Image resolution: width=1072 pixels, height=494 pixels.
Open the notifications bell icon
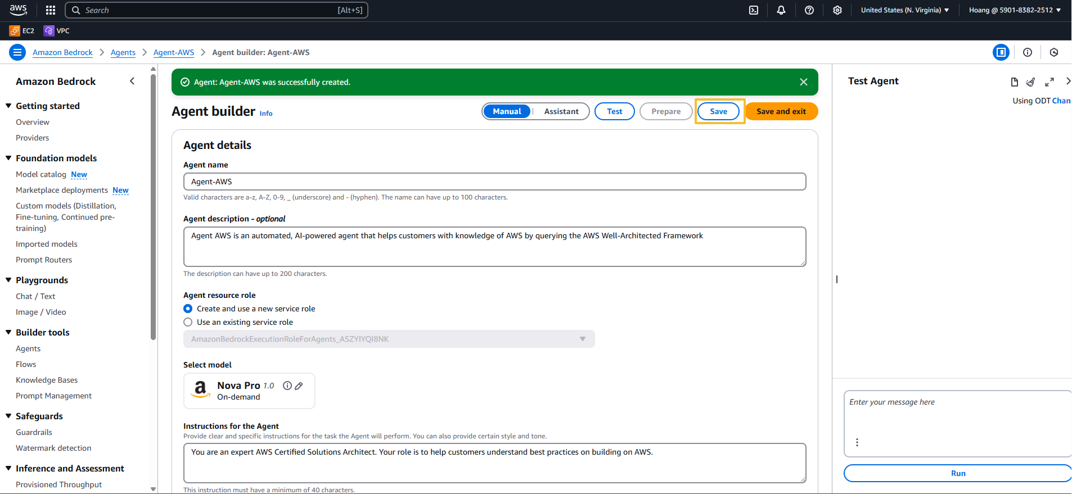[781, 10]
